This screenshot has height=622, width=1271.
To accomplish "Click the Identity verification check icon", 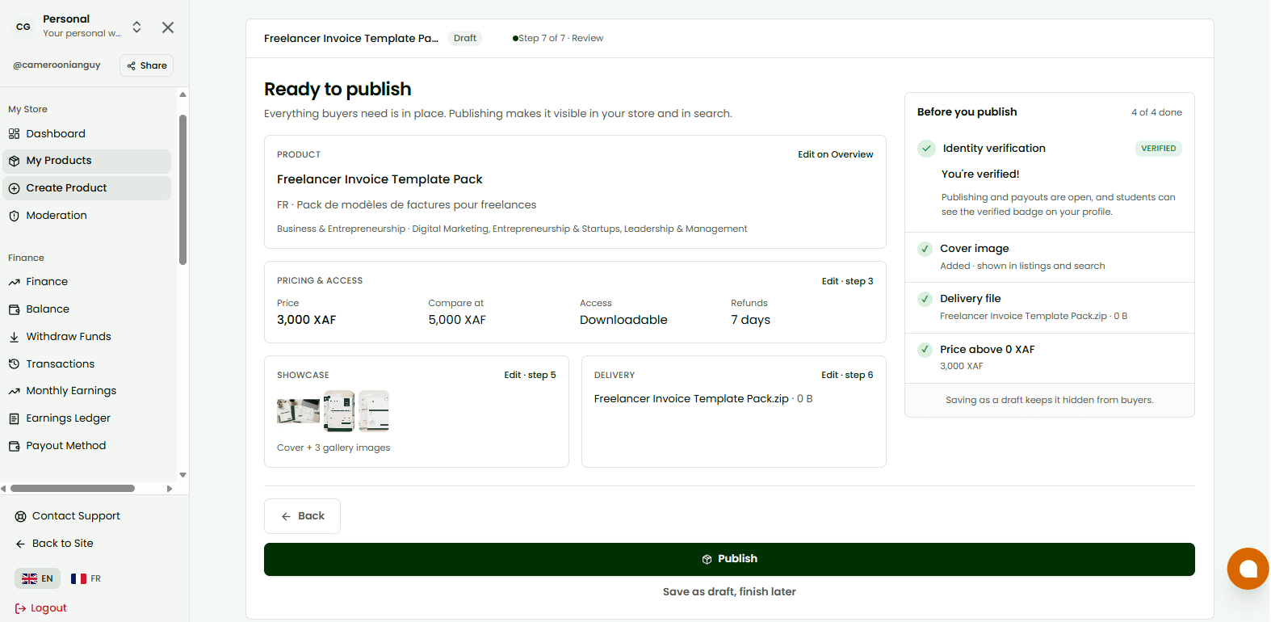I will tap(926, 149).
